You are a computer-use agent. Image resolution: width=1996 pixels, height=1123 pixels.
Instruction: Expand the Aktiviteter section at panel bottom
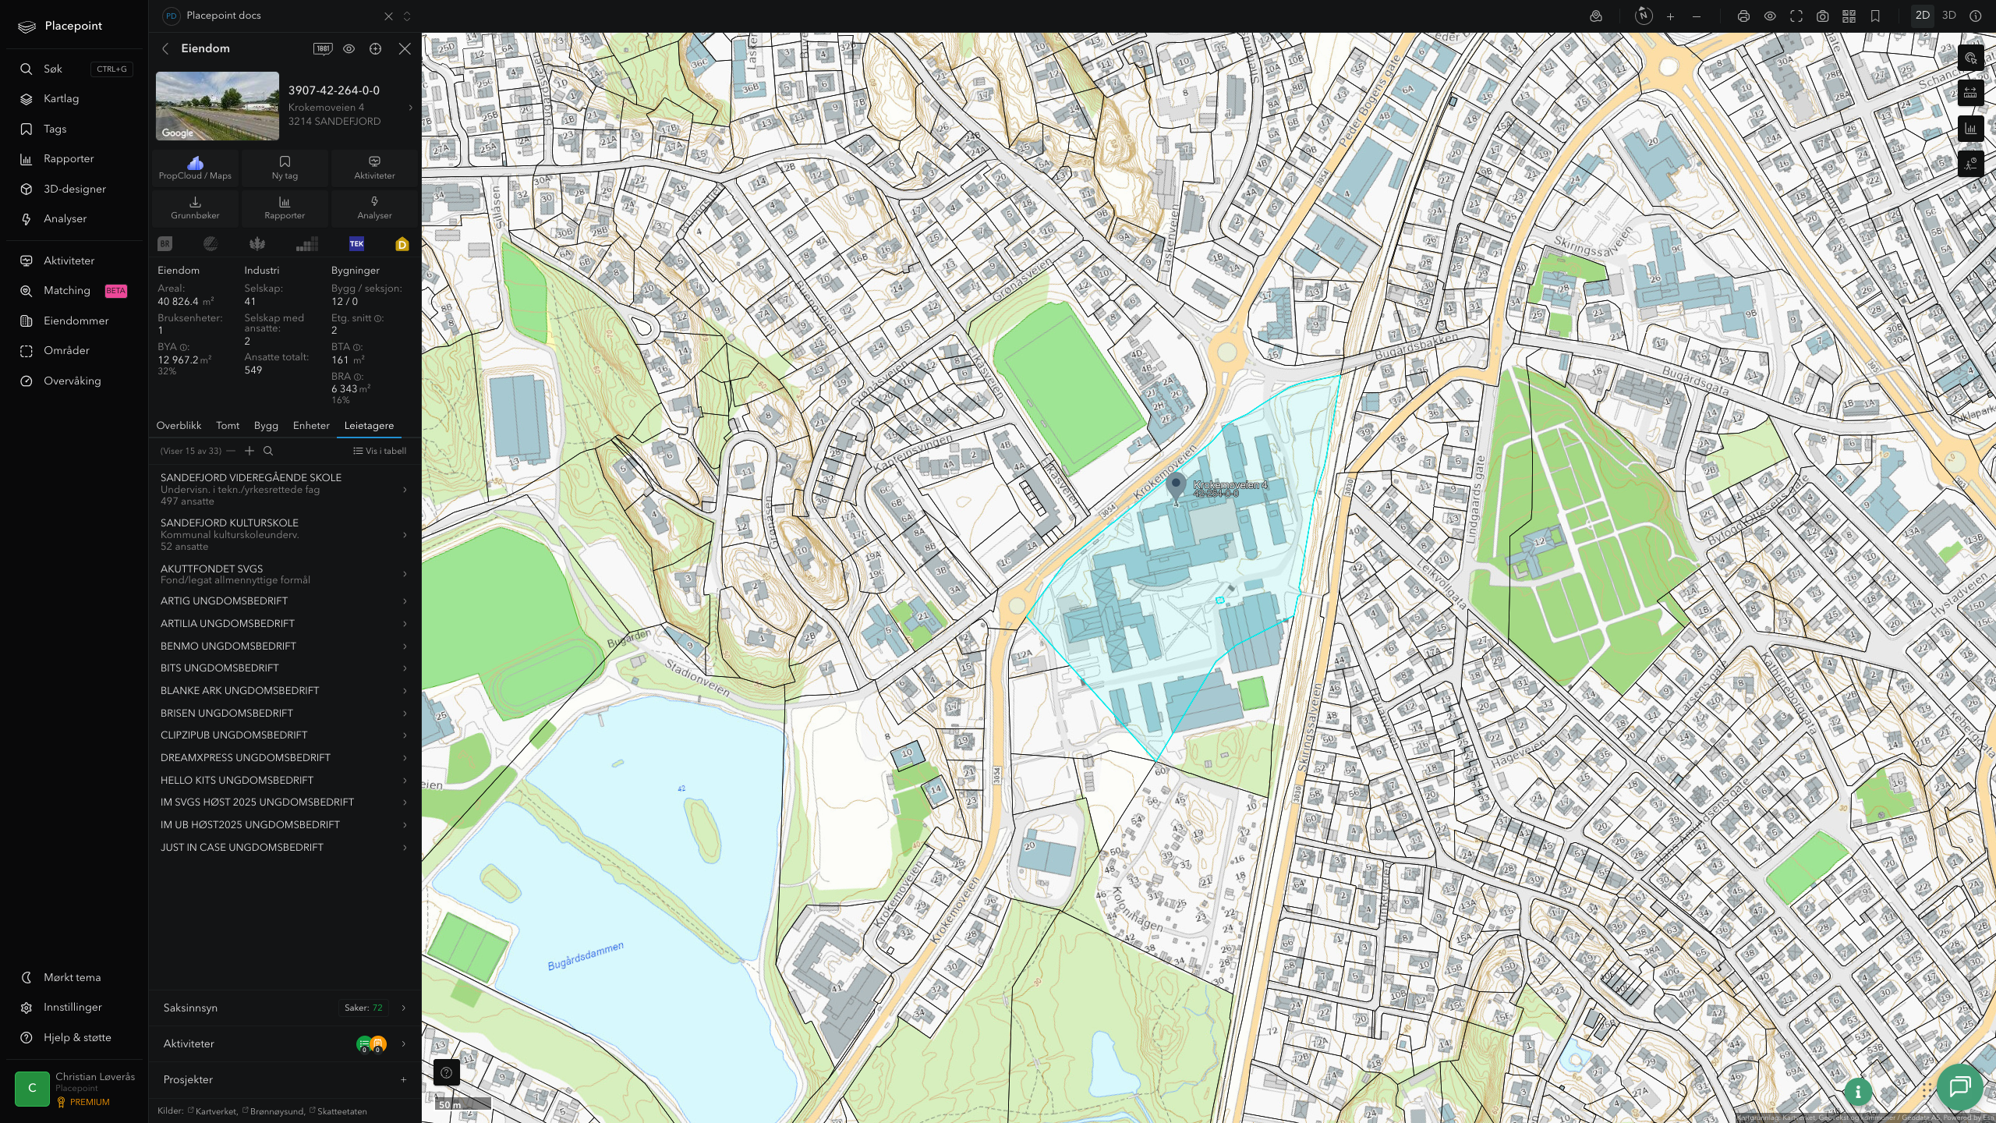coord(285,1043)
